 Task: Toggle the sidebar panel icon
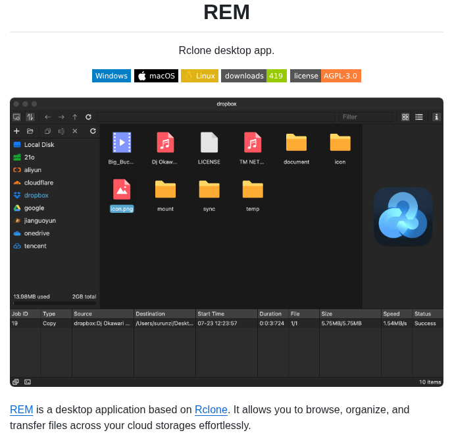coord(16,117)
